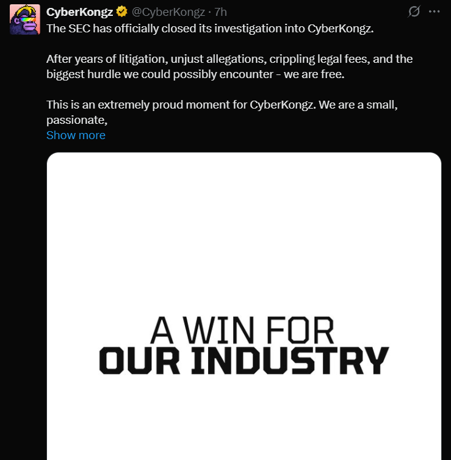Viewport: 451px width, 460px height.
Task: Click the 'A WIN FOR' image headline
Action: pos(242,331)
